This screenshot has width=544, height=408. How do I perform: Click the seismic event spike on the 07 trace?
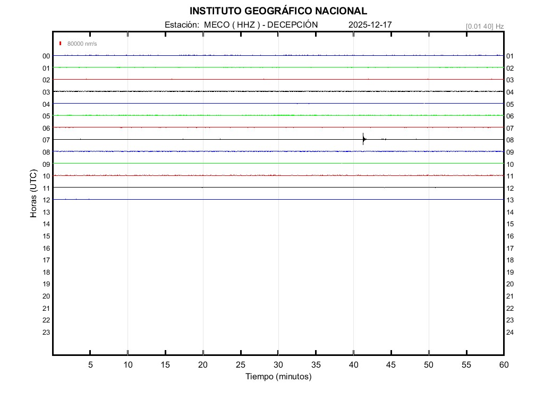[363, 139]
